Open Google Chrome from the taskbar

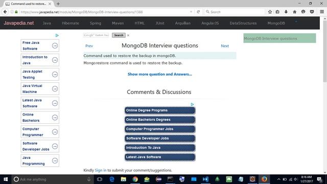click(x=135, y=179)
